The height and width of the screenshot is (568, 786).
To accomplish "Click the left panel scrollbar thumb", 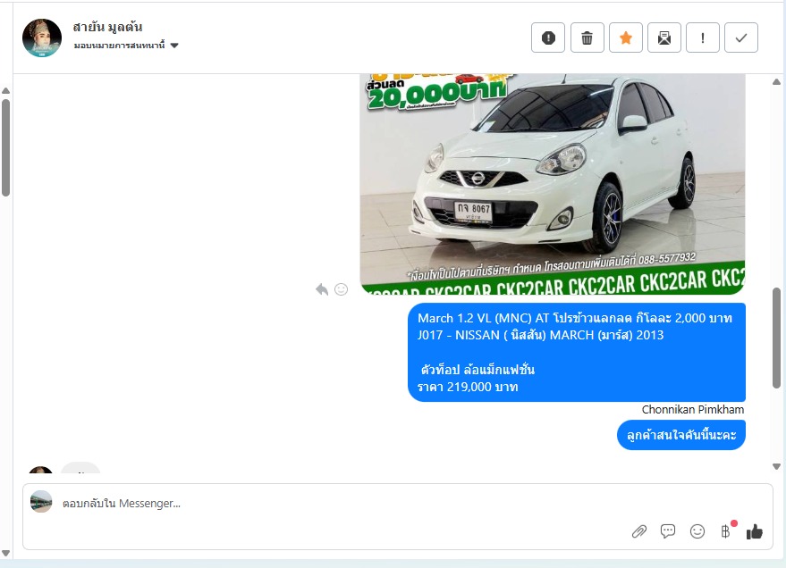I will [6, 148].
